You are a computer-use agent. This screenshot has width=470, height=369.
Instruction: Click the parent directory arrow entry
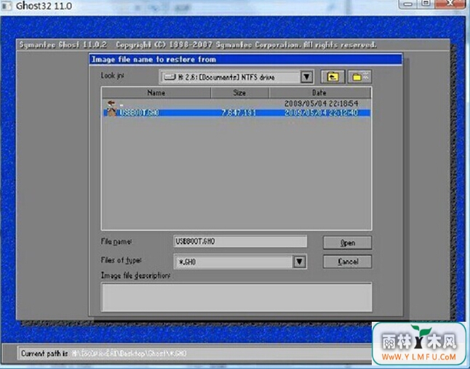click(x=111, y=104)
